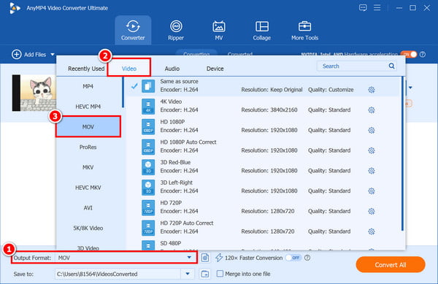Open settings gear for Same as source
The width and height of the screenshot is (438, 284).
372,90
